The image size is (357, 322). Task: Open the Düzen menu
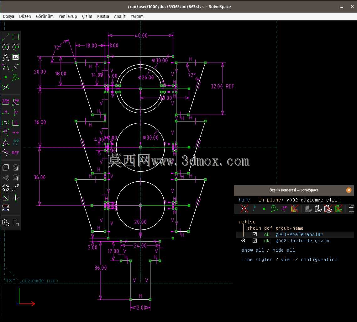pyautogui.click(x=25, y=16)
